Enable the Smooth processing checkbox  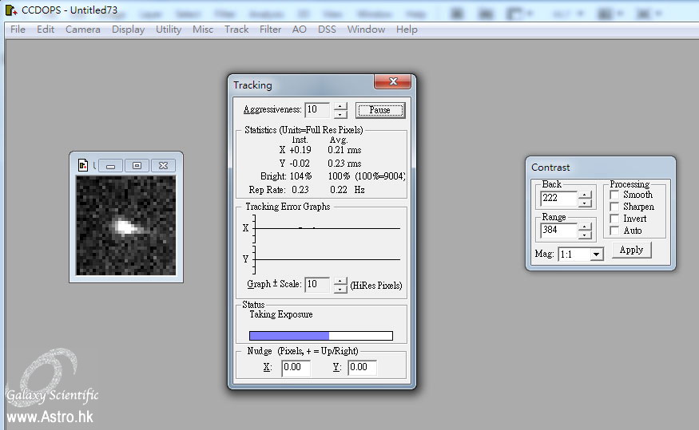614,195
